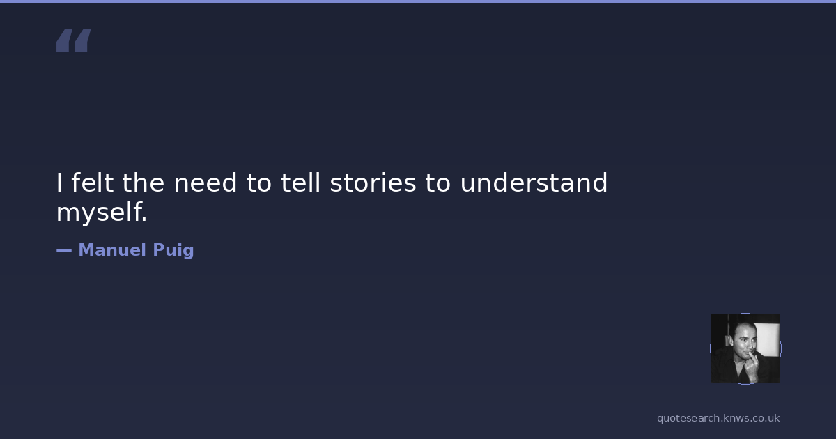
Task: Click the blank dark background of the card
Action: tap(418, 334)
